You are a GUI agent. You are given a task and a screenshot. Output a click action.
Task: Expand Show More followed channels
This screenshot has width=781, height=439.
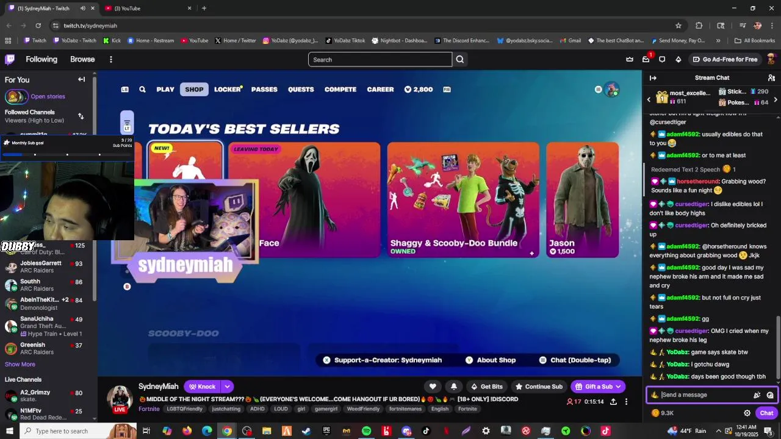pyautogui.click(x=20, y=365)
